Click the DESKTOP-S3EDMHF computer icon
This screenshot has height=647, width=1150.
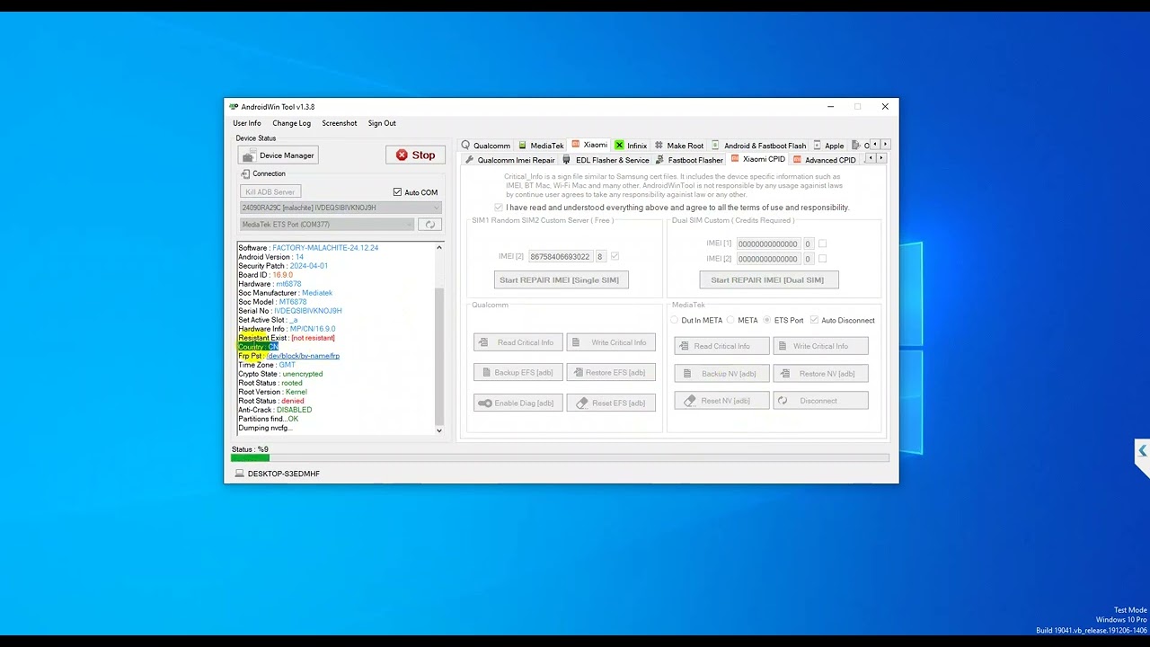click(x=239, y=474)
